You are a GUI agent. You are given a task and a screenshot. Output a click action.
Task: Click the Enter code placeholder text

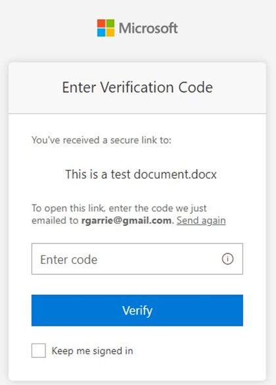pyautogui.click(x=68, y=259)
